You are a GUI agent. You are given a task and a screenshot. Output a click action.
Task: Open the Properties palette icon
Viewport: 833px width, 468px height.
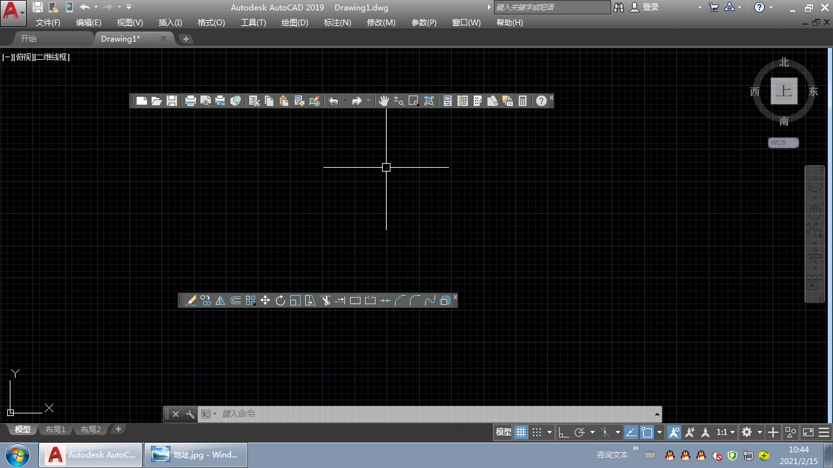[447, 101]
